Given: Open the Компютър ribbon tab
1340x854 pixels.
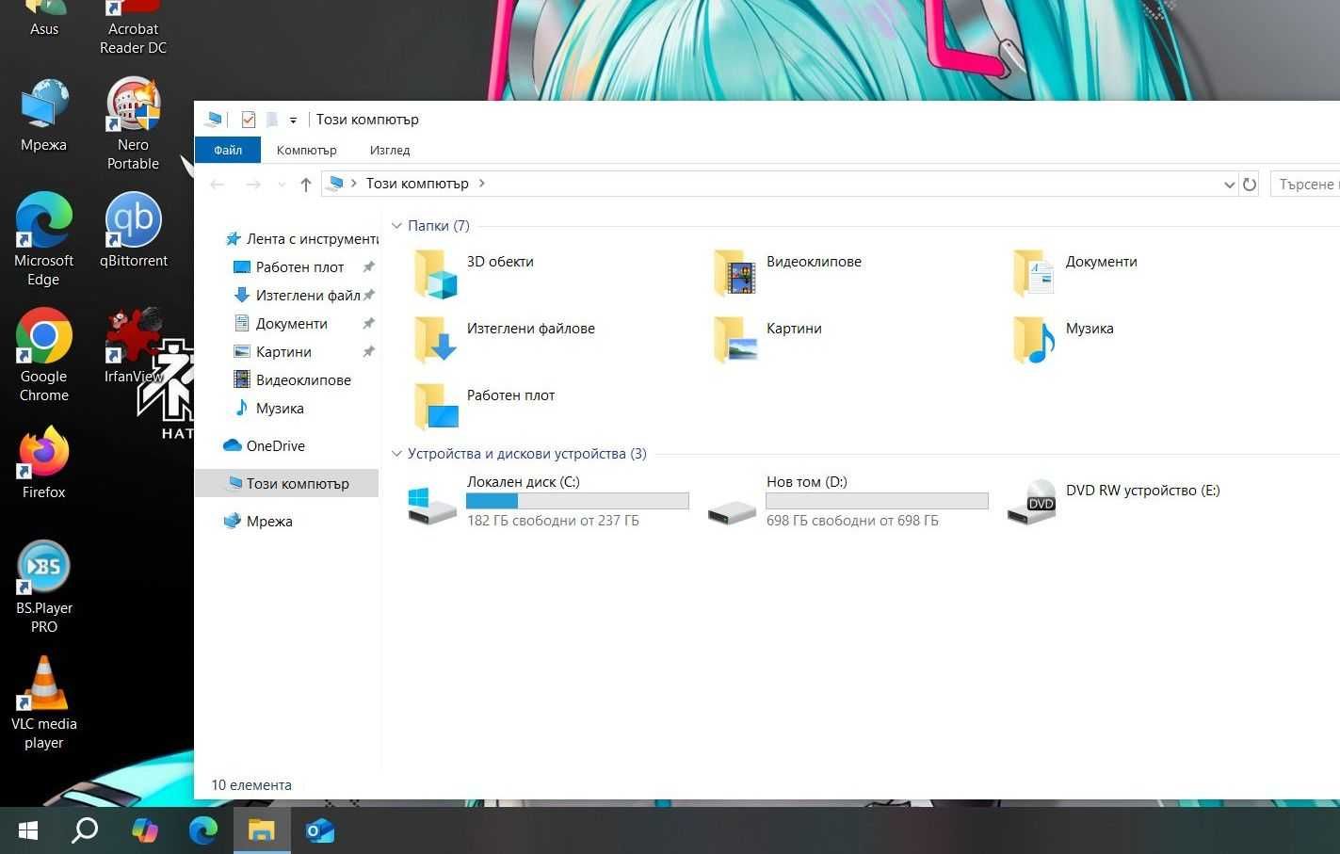Looking at the screenshot, I should coord(306,151).
